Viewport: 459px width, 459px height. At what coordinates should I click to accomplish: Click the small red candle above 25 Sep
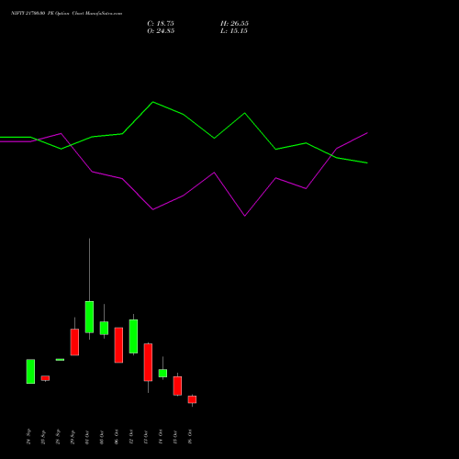click(x=45, y=378)
